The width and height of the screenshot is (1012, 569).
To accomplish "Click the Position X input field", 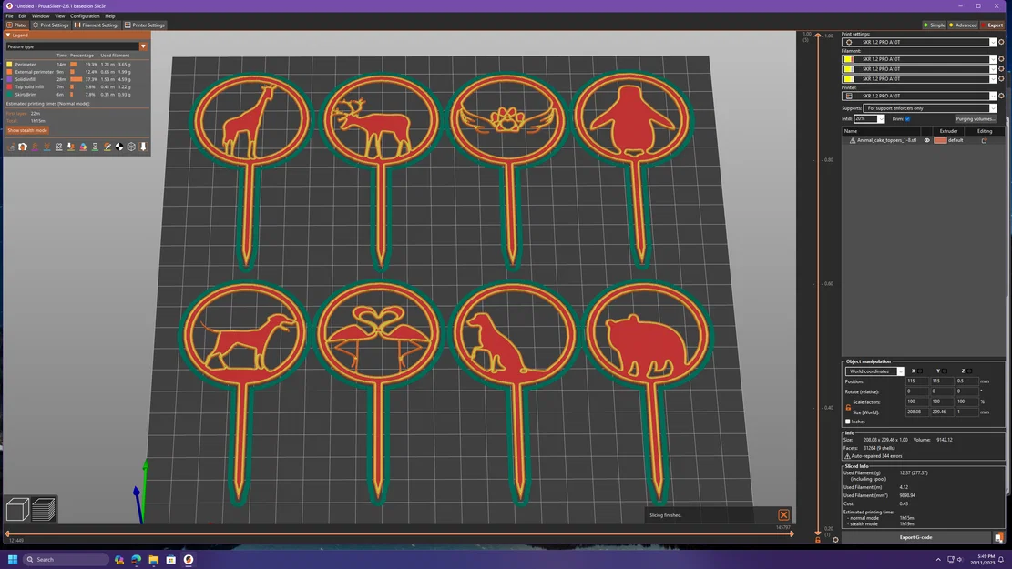I will pyautogui.click(x=916, y=381).
